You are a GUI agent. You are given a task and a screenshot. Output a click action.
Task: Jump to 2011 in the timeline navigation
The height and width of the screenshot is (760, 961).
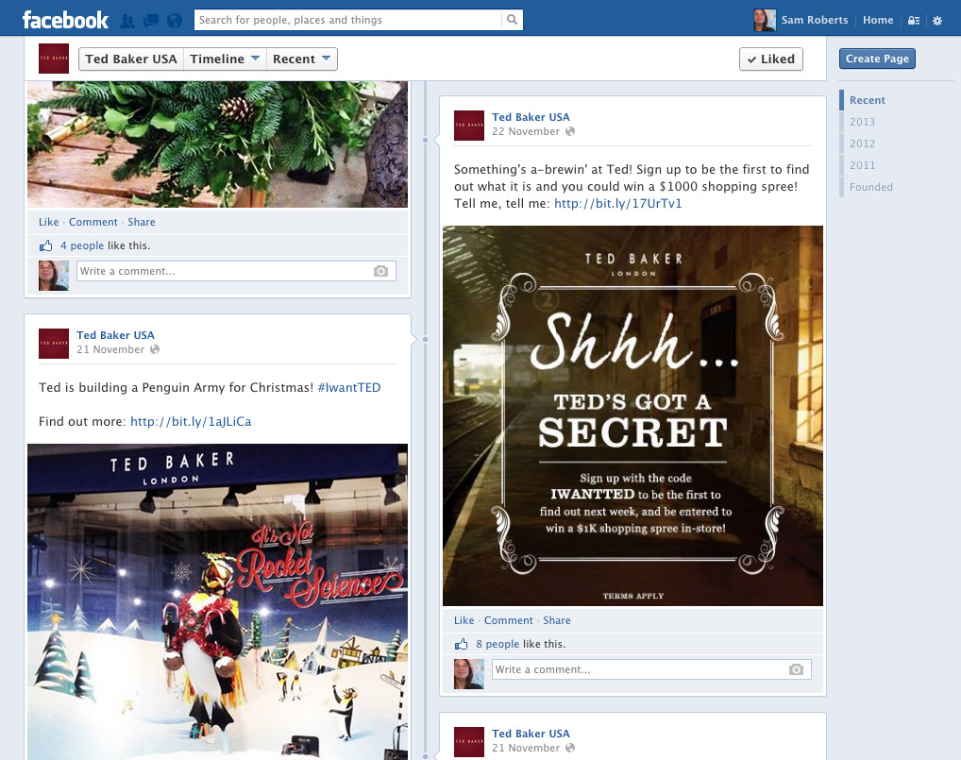[862, 165]
